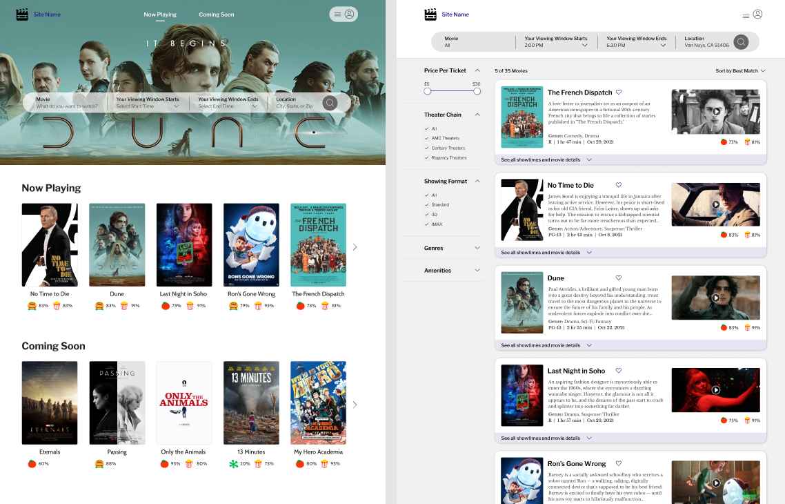Screen dimensions: 785x504
Task: Click the City, State, or Zip location field
Action: point(295,103)
